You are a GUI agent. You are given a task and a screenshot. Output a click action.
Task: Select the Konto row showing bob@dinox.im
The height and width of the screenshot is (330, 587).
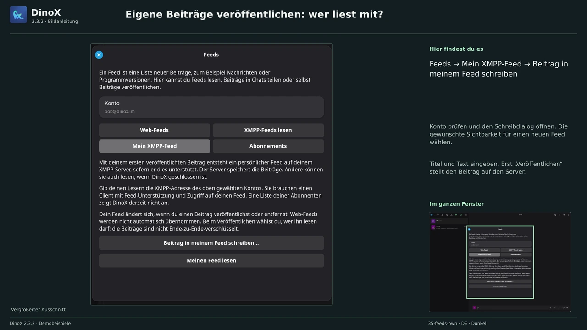[x=211, y=107]
